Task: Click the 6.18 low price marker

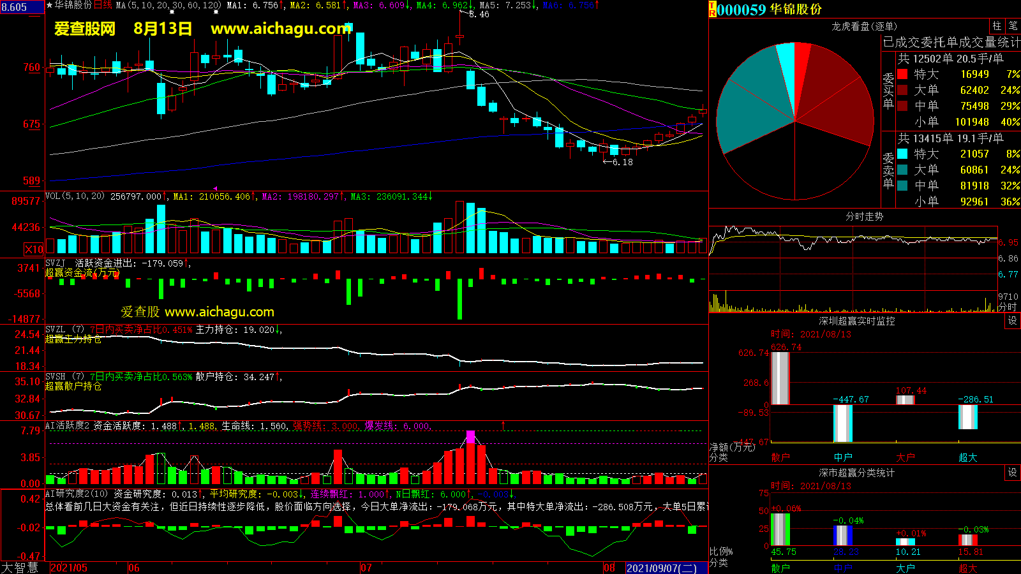Action: click(618, 162)
